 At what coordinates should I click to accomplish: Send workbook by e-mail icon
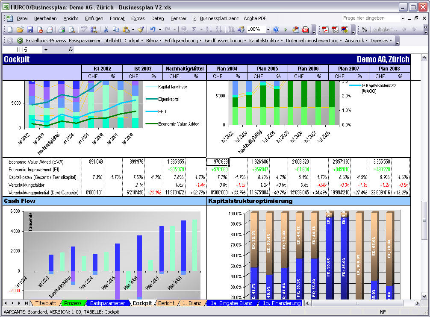click(50, 29)
